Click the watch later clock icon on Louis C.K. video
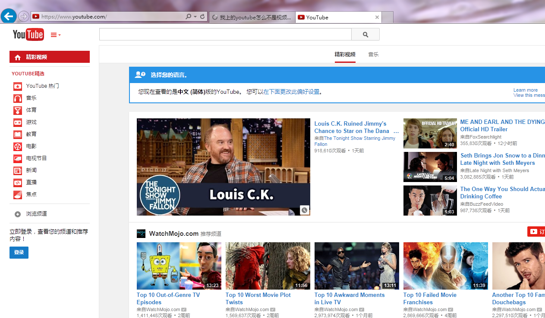This screenshot has height=318, width=545. [305, 210]
